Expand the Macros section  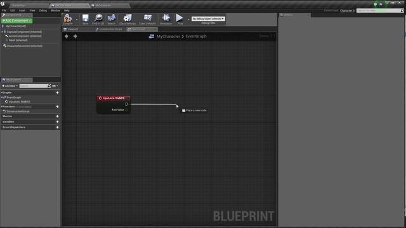point(7,117)
